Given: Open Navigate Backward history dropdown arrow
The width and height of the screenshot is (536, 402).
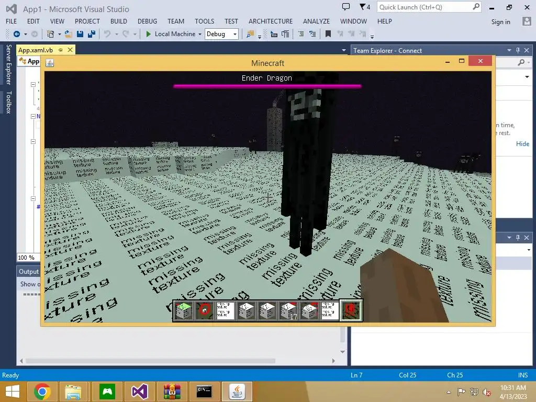Looking at the screenshot, I should click(x=25, y=34).
